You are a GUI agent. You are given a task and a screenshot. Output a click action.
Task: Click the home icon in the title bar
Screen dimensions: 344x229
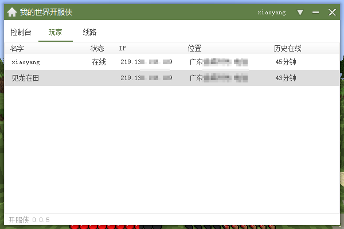tap(12, 12)
